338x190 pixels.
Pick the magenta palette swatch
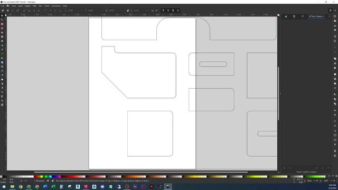click(60, 176)
